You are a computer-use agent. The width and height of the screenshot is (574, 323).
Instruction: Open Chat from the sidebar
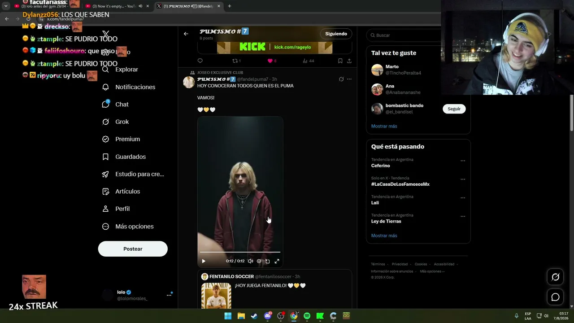pos(116,105)
